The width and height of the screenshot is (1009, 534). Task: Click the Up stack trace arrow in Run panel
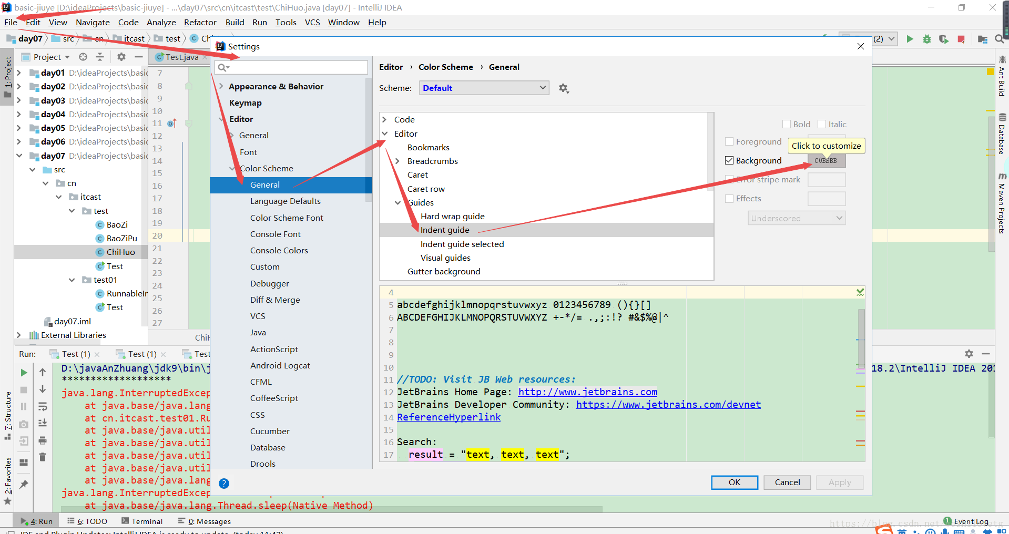(43, 372)
